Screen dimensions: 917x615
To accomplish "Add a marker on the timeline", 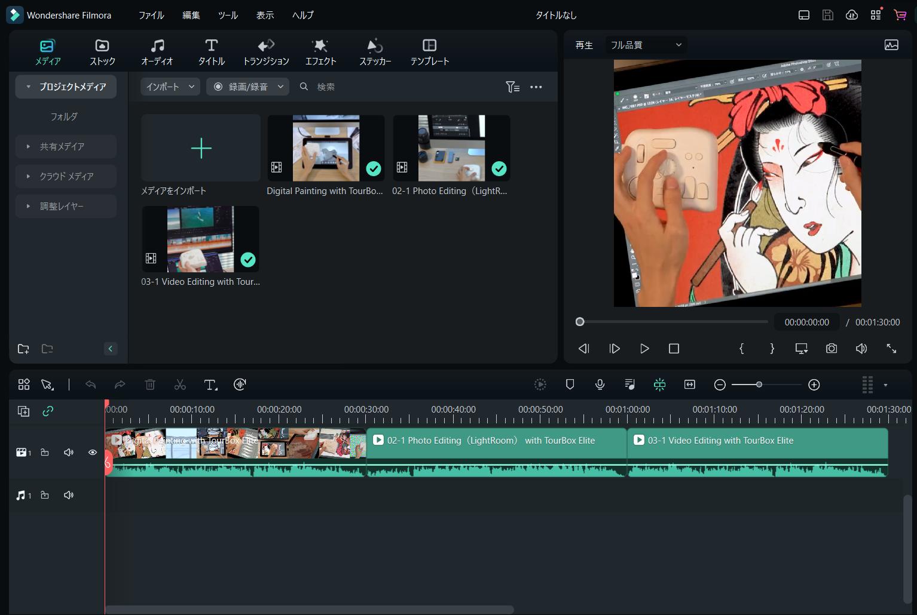I will coord(570,385).
